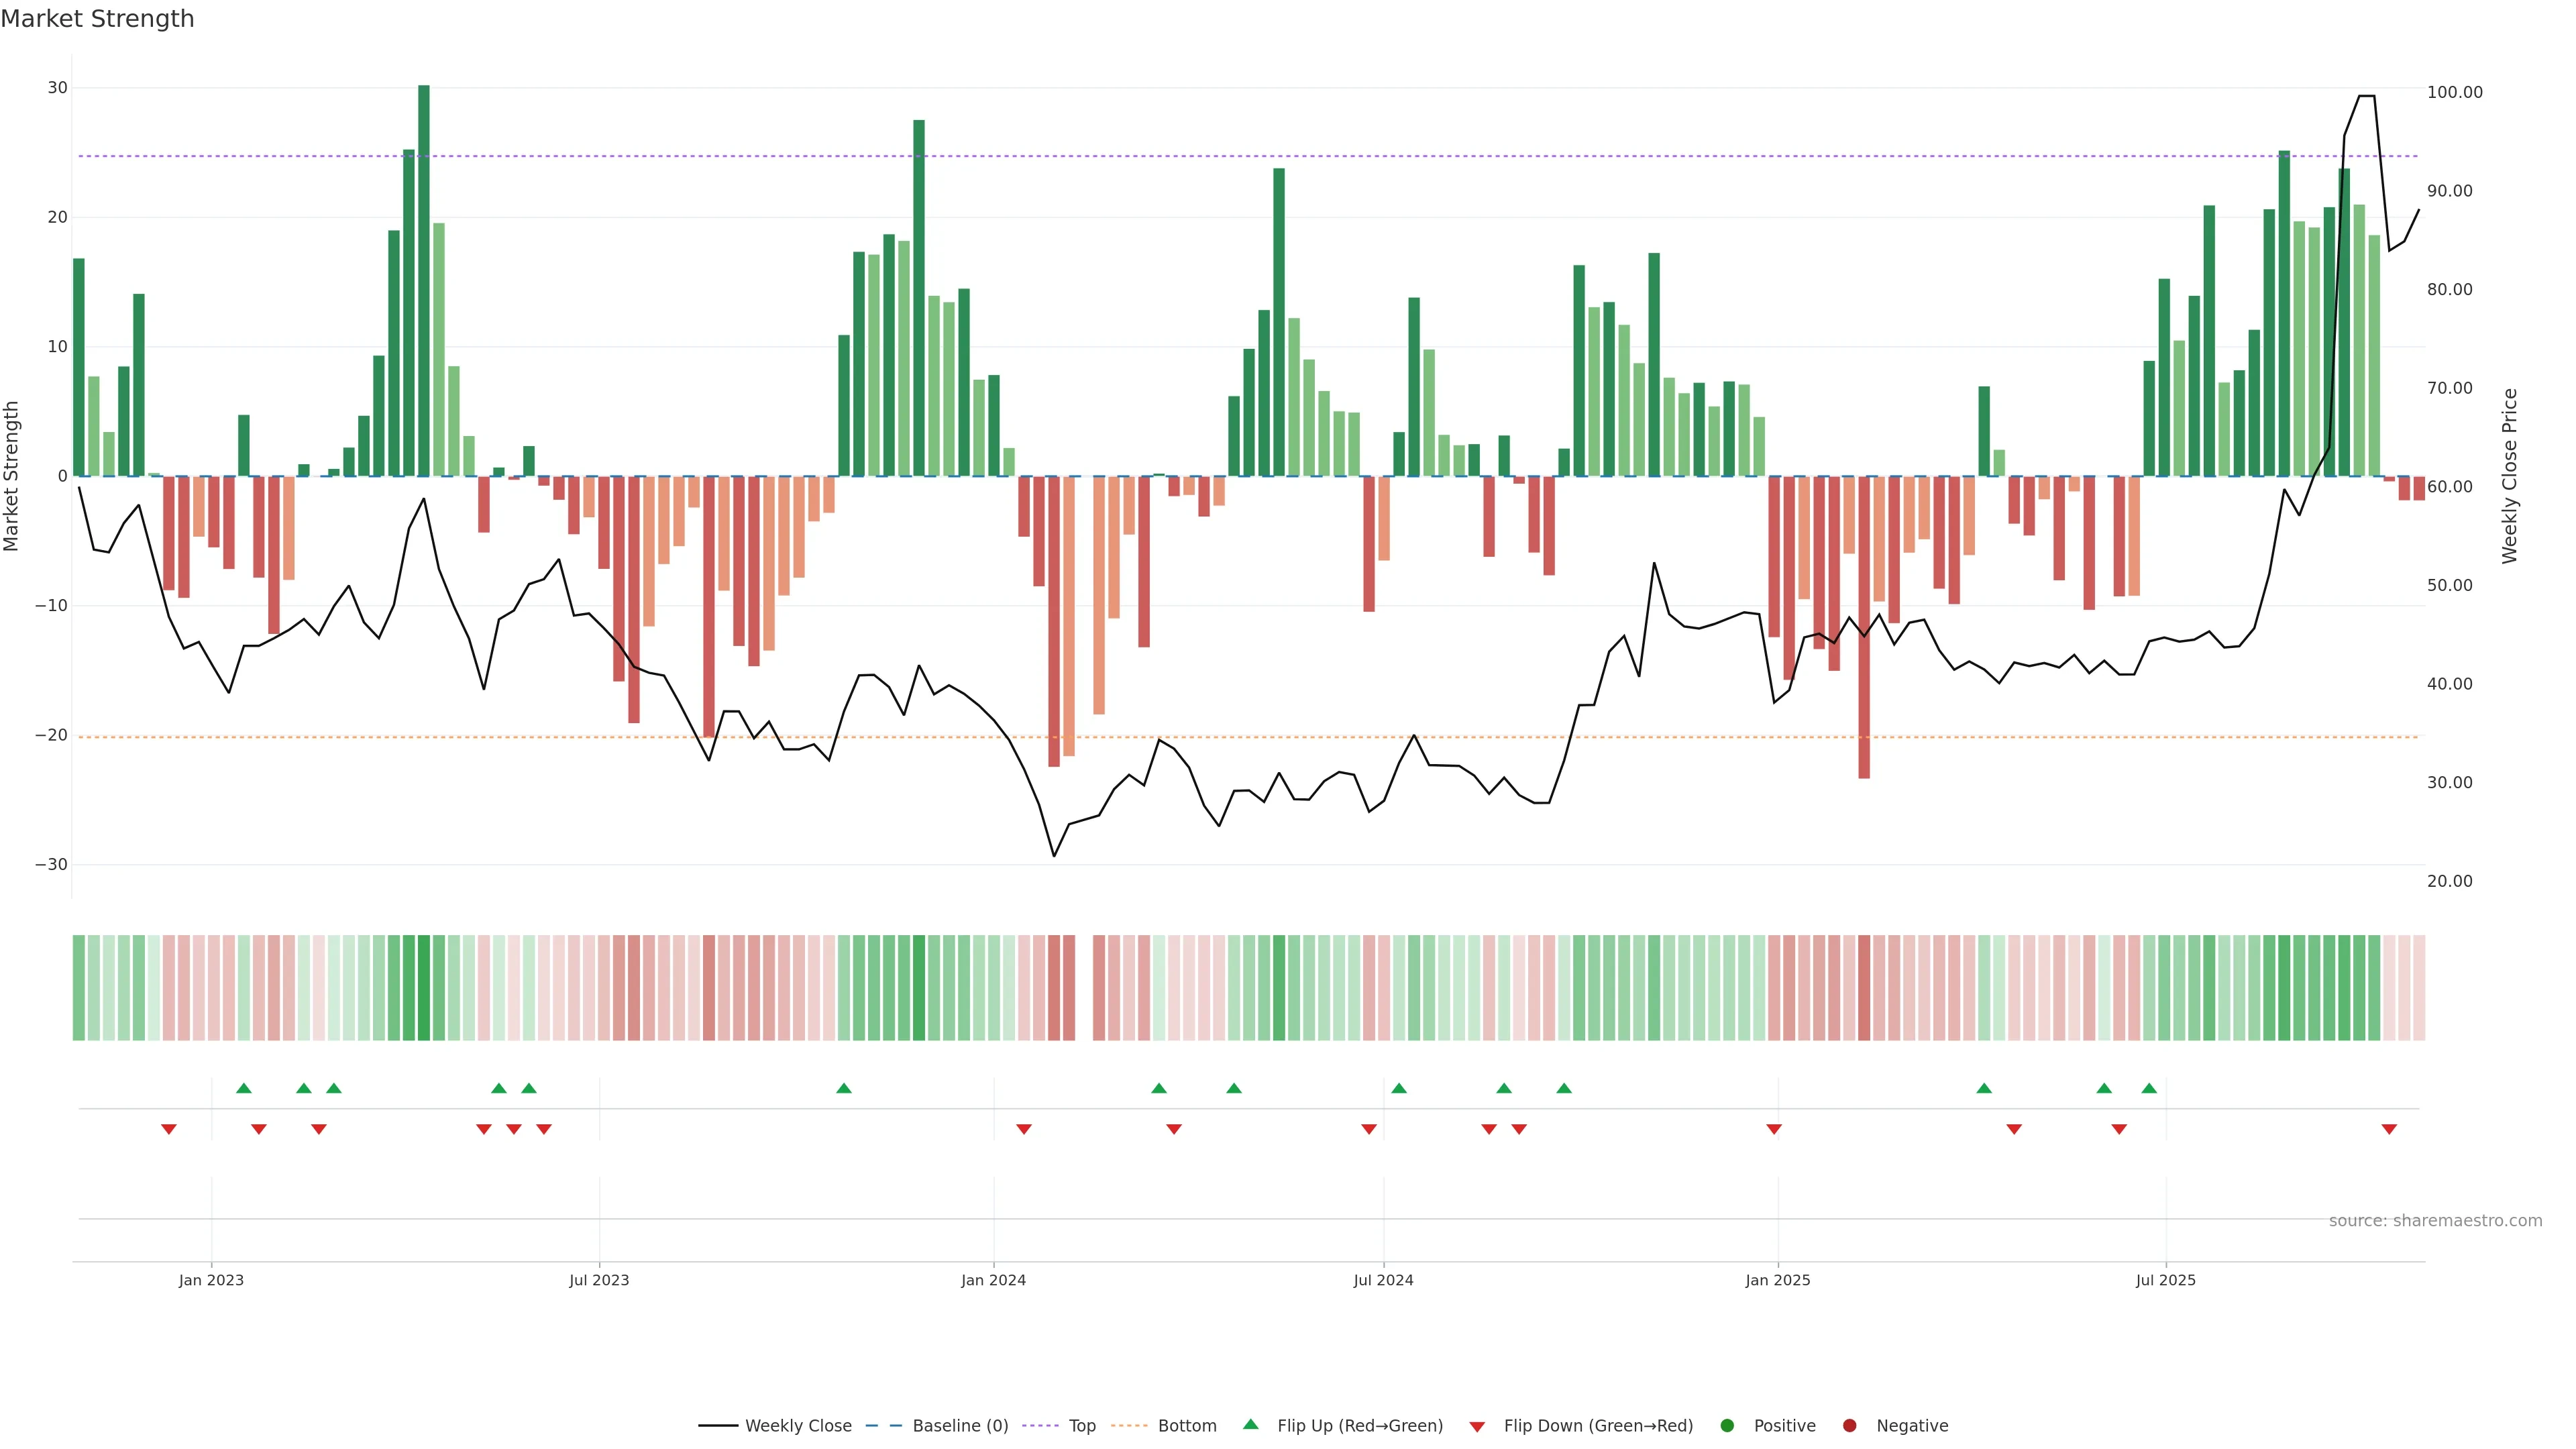
Task: Click the tallest green bar above 30
Action: click(x=424, y=280)
